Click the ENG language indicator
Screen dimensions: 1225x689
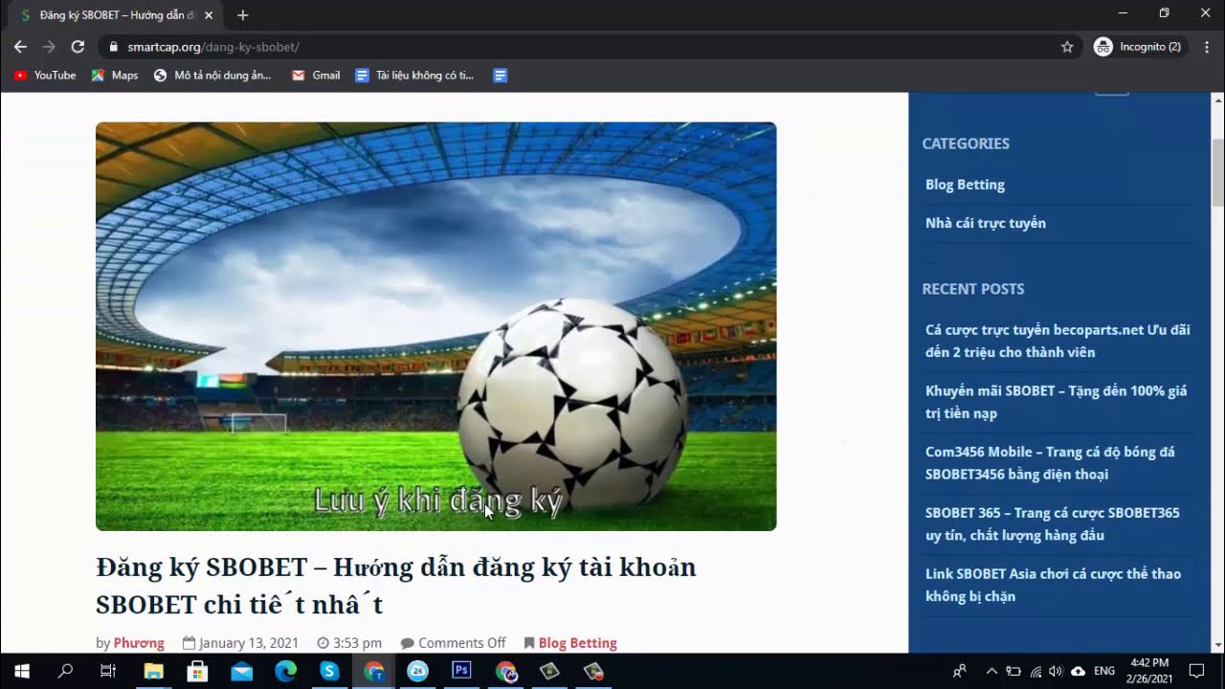[1104, 671]
